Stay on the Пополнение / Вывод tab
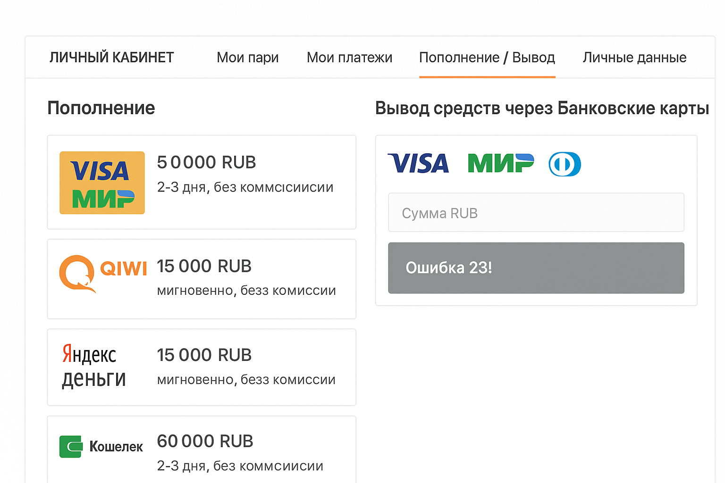 pos(487,57)
